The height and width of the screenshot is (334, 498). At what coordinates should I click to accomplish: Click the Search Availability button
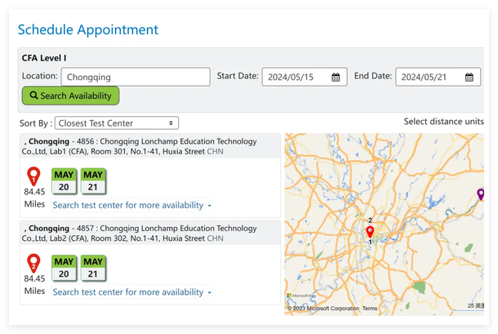pyautogui.click(x=70, y=96)
